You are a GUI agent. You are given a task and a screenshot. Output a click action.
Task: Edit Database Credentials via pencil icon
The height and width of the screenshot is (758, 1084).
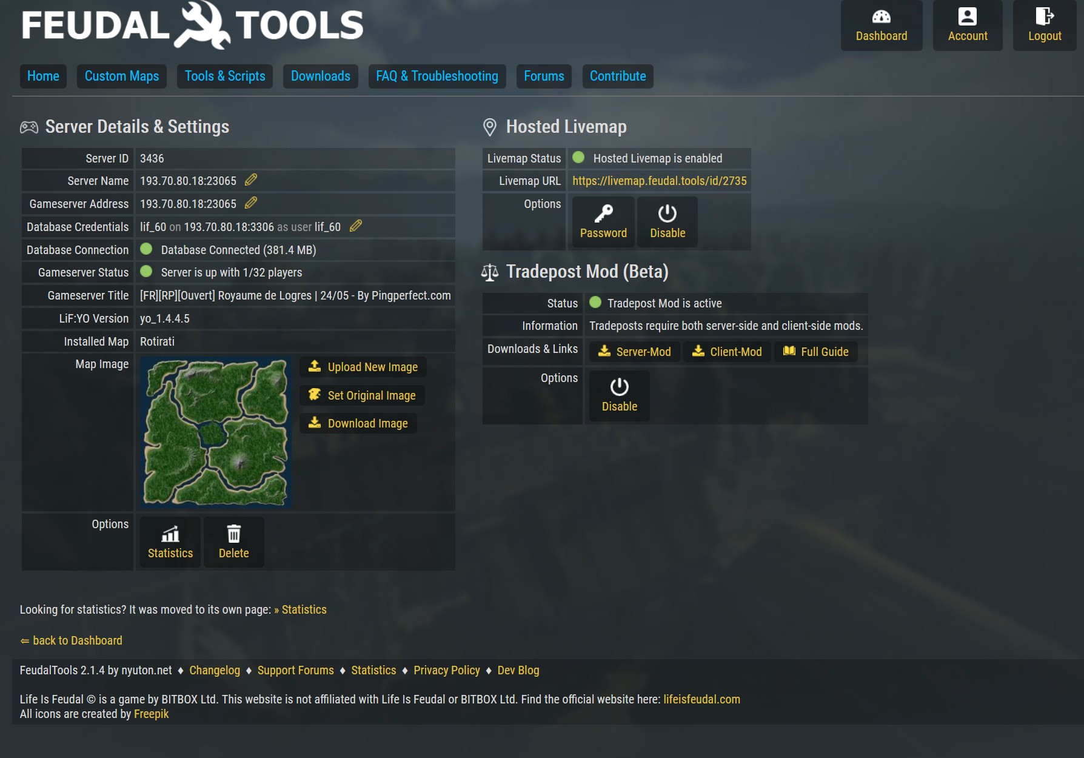pyautogui.click(x=356, y=226)
